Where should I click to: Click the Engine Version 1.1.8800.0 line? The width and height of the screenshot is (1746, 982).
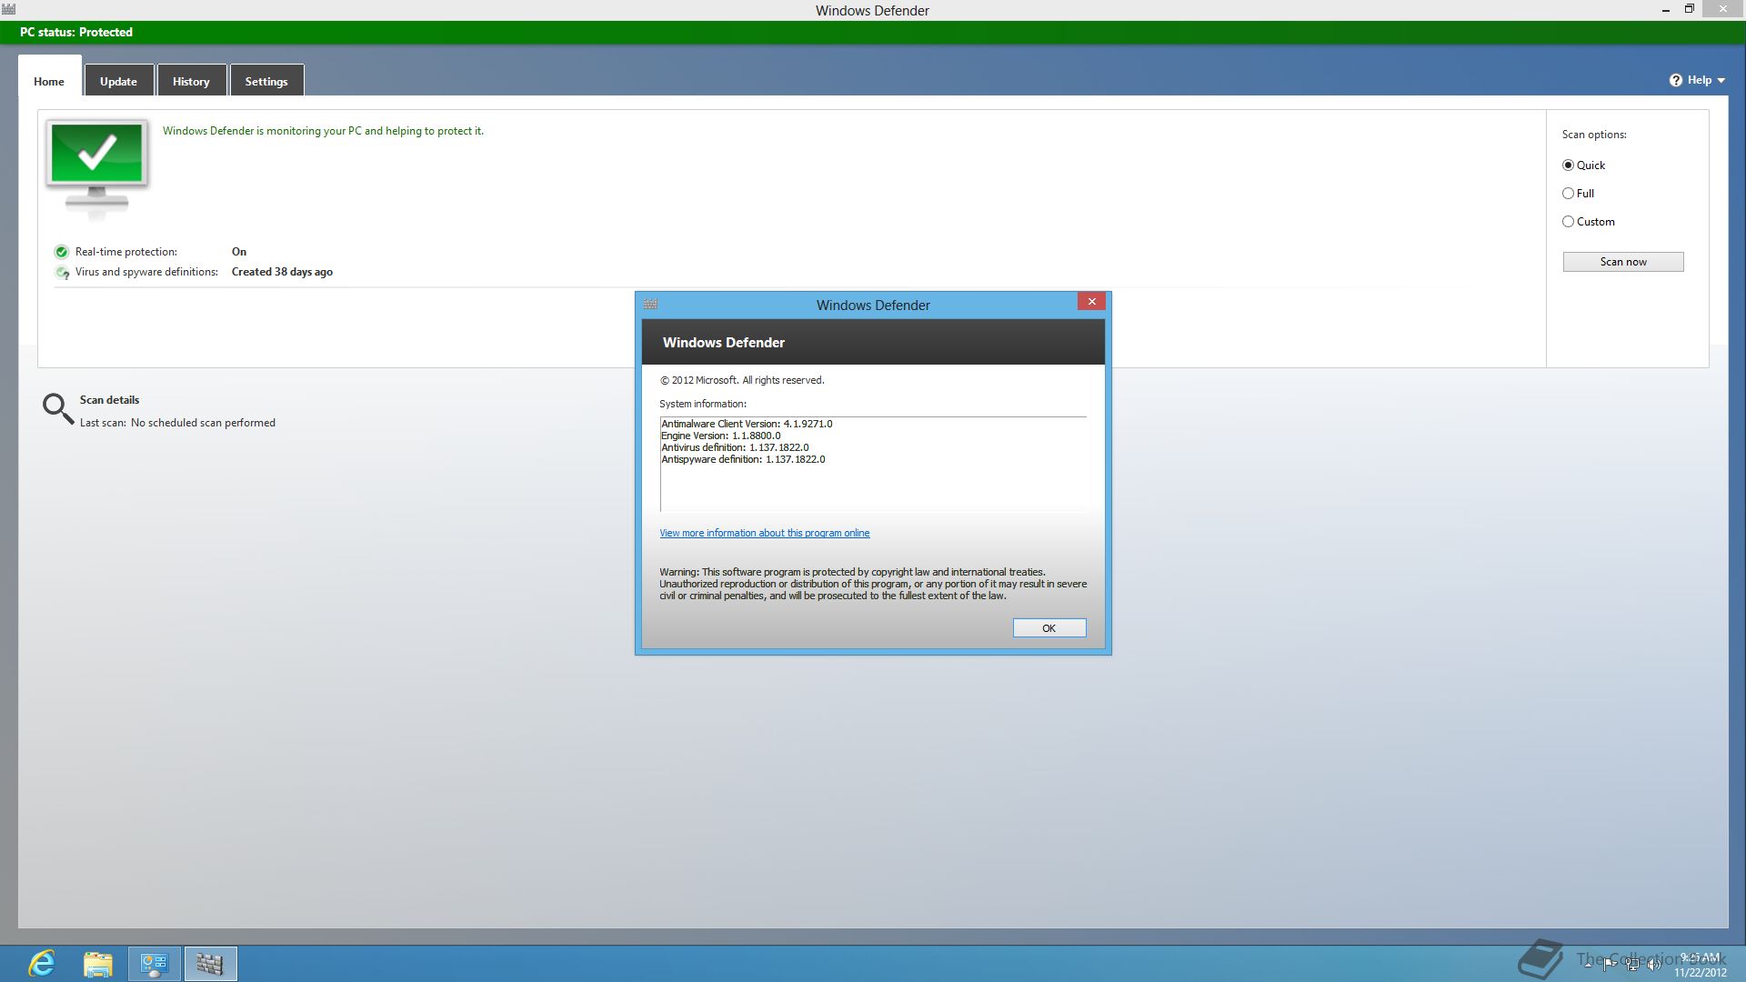721,436
